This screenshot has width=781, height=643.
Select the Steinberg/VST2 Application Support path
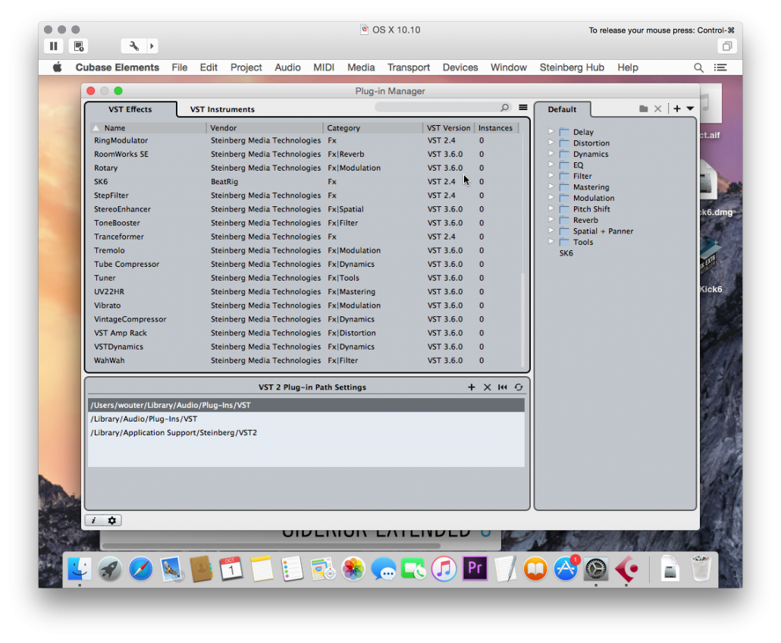tap(306, 433)
